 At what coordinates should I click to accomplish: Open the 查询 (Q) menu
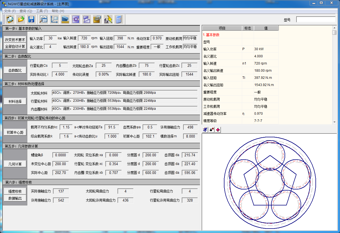26,11
